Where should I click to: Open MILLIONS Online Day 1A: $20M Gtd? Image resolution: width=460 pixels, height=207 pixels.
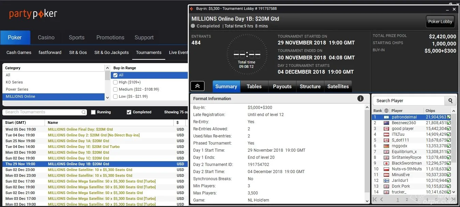tap(78, 141)
